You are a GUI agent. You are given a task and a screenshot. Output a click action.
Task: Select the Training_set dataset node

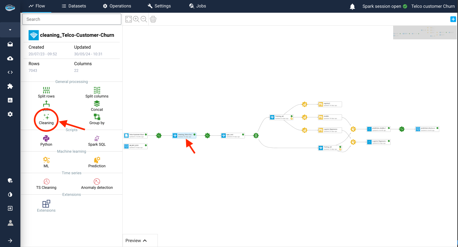(x=281, y=117)
